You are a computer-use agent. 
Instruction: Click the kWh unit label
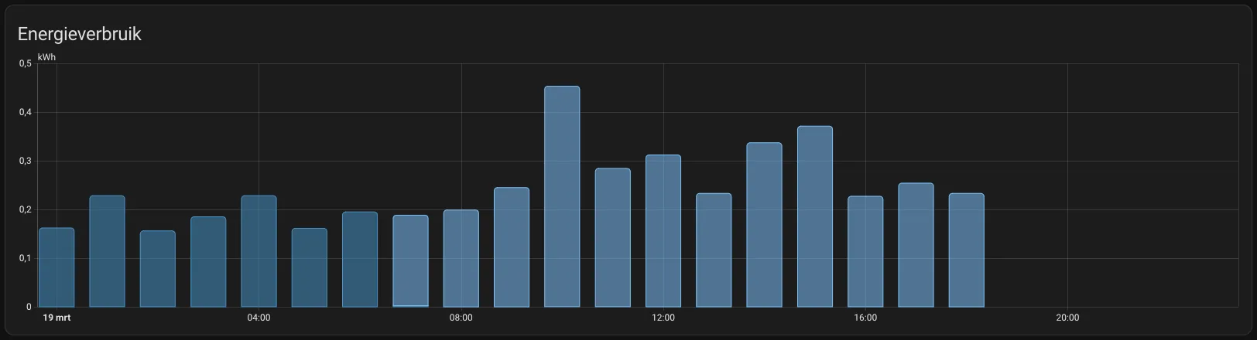[x=46, y=57]
